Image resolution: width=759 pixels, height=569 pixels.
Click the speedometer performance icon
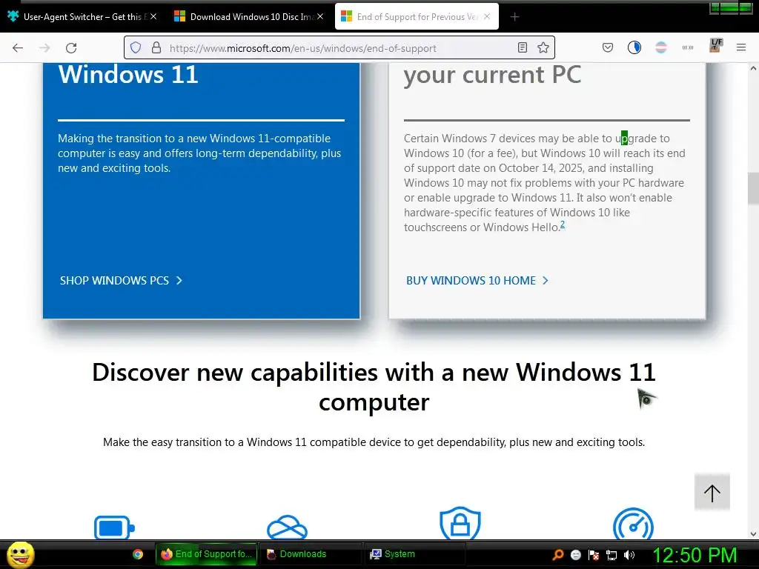[633, 525]
